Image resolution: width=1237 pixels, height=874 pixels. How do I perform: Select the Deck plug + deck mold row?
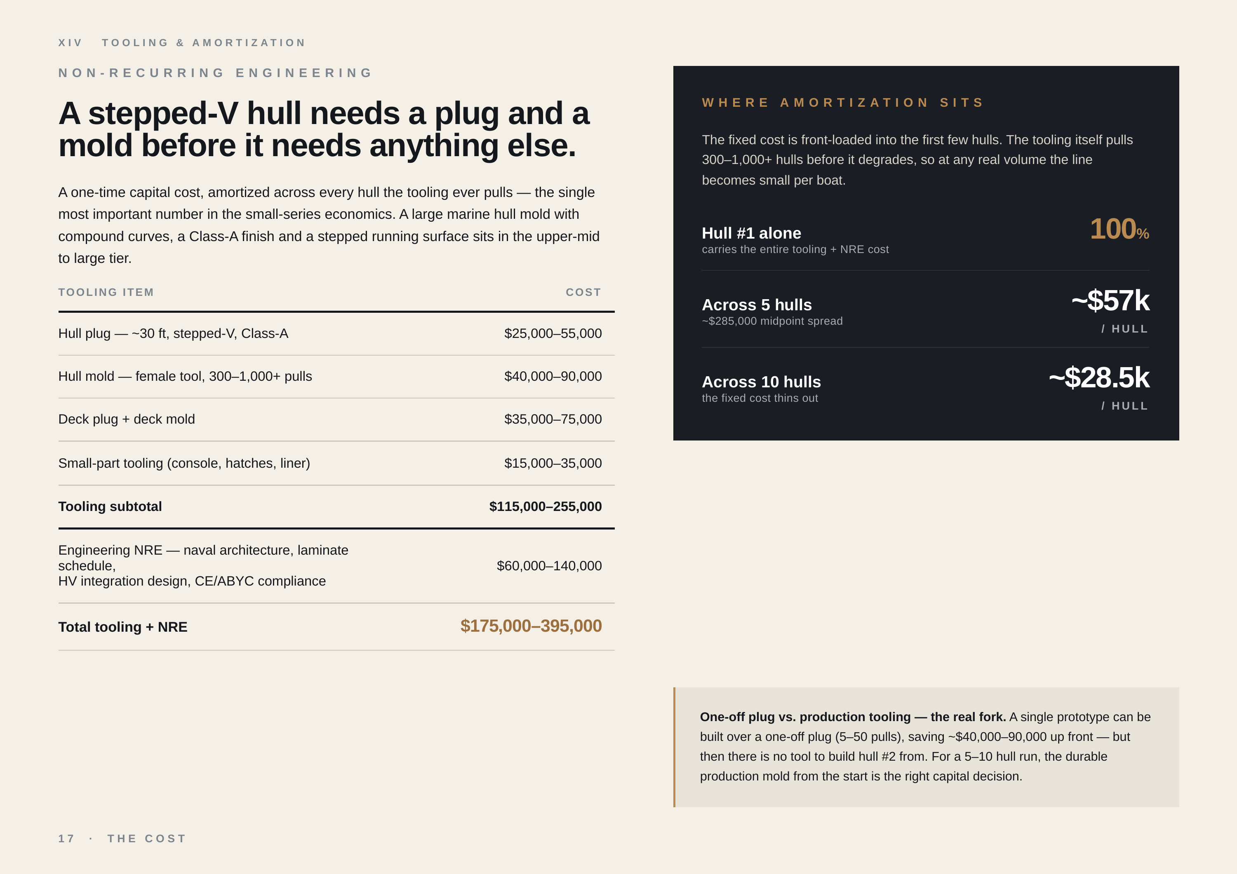(336, 419)
